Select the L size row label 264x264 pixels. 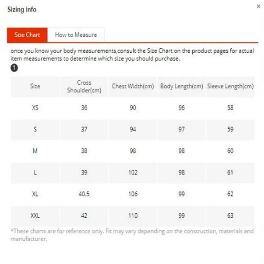[x=35, y=173]
